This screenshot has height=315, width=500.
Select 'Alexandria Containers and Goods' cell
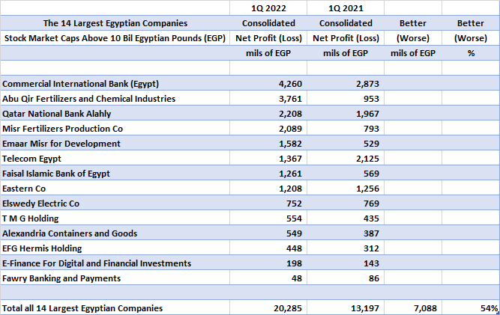coord(115,233)
